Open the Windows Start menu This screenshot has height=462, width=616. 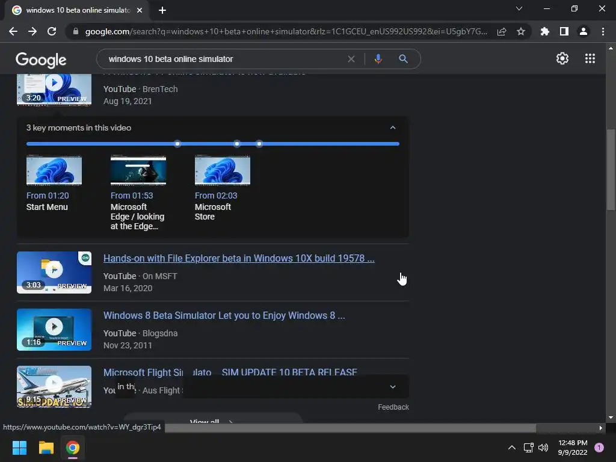click(x=19, y=448)
